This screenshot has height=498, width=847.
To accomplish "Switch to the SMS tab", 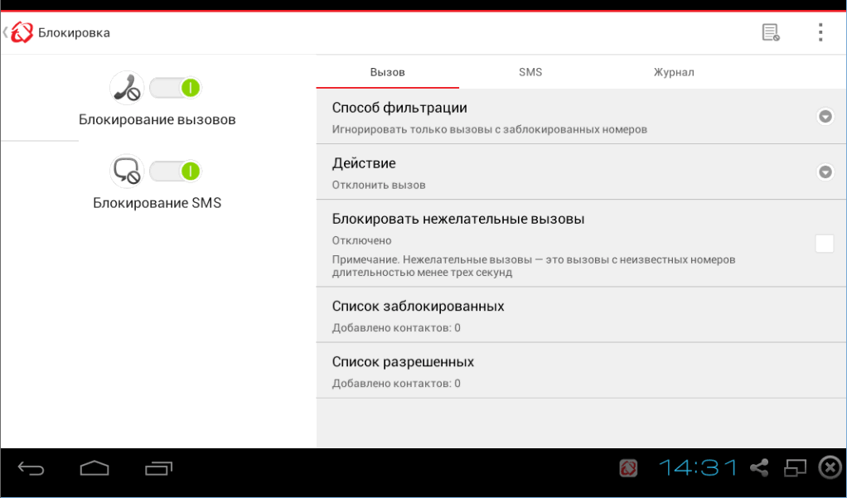I will [x=530, y=72].
